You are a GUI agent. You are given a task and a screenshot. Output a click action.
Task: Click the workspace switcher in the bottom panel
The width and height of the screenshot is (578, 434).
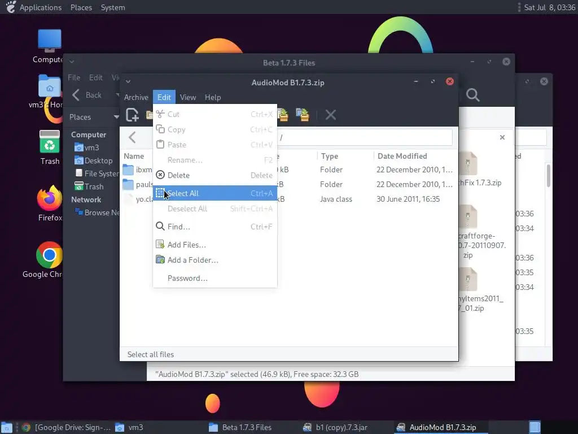point(535,427)
